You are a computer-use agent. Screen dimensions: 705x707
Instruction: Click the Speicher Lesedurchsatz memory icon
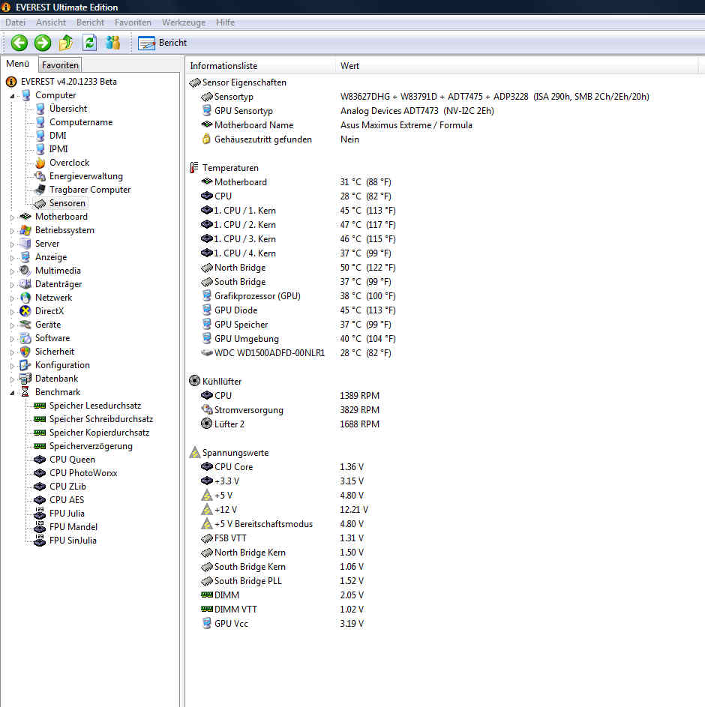(x=40, y=406)
